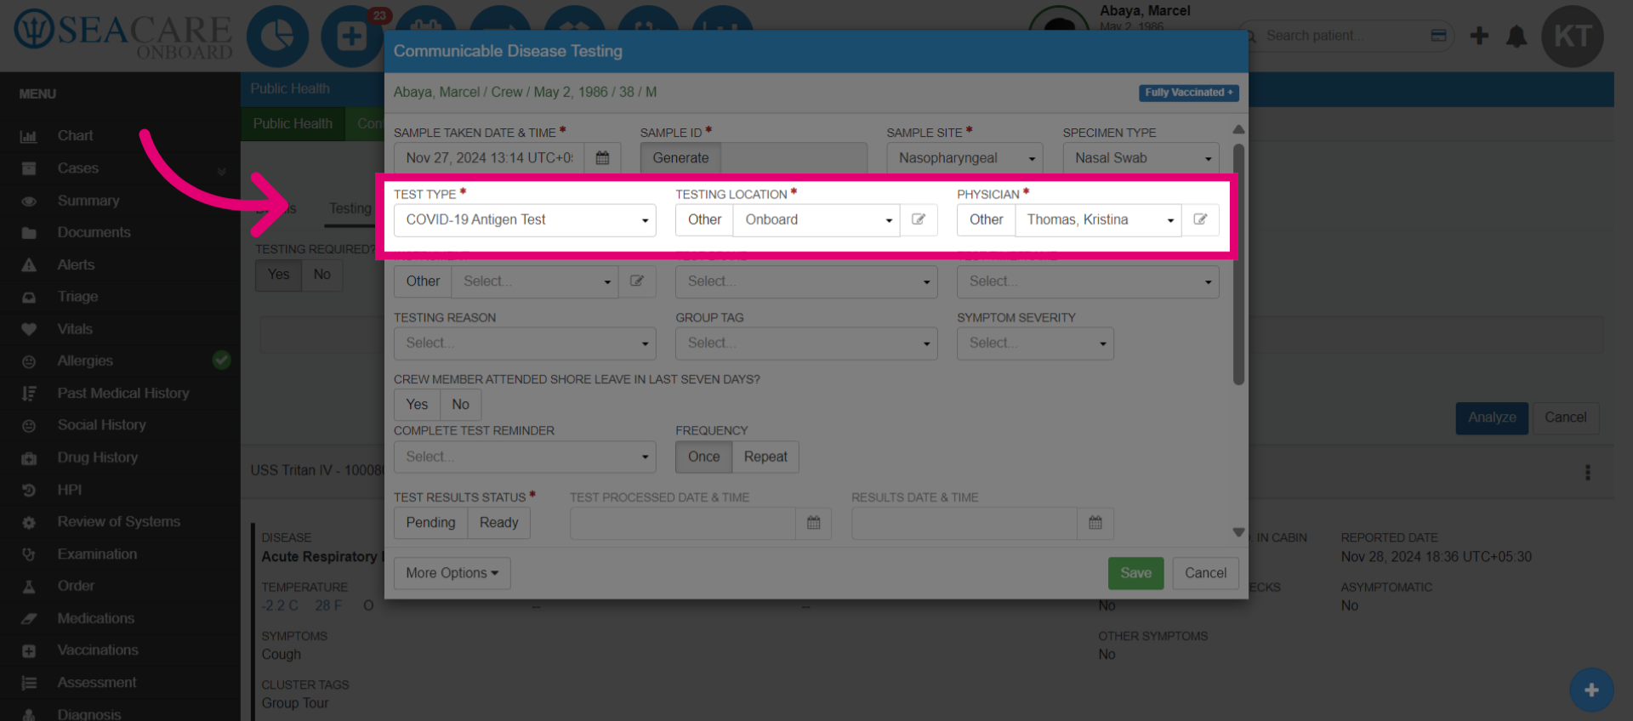Set test results status to Ready
Screen dimensions: 1633x721
click(498, 523)
